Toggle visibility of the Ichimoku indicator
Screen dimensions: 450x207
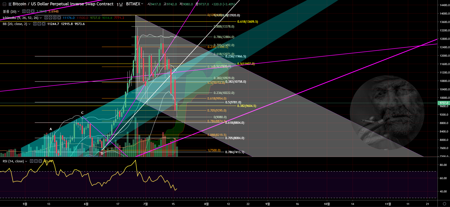46,18
